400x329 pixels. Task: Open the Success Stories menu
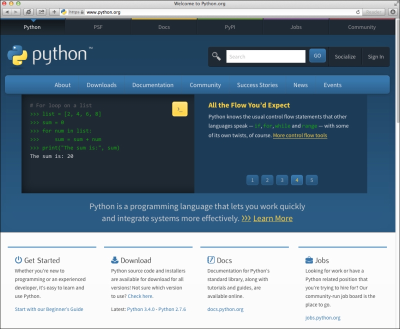(x=257, y=85)
